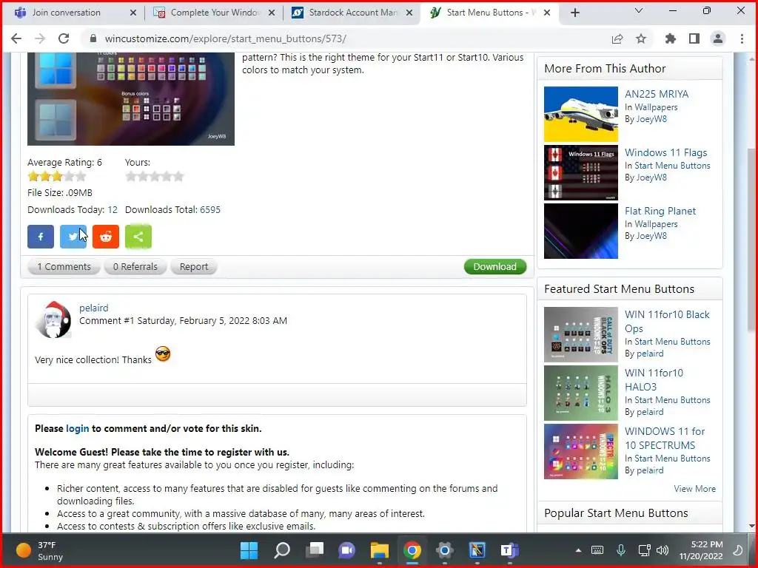The image size is (758, 568).
Task: Rate skin with fifth Yours star
Action: tap(178, 176)
